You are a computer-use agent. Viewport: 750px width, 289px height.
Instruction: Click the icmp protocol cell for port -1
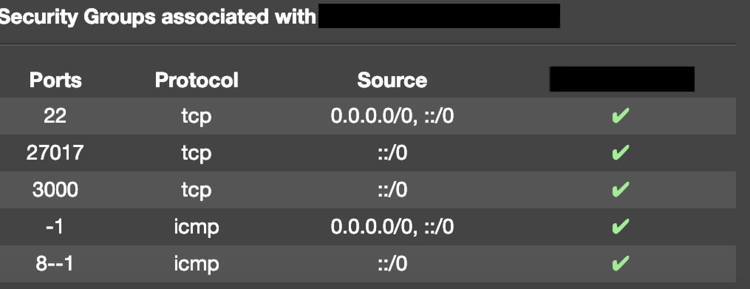[x=196, y=227]
